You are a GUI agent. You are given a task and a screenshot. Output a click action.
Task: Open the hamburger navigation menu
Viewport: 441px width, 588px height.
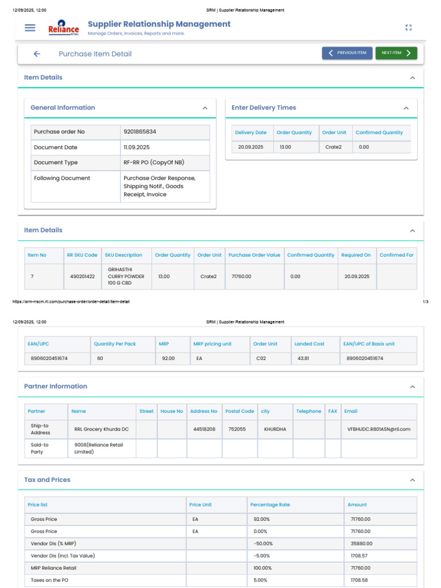(30, 28)
